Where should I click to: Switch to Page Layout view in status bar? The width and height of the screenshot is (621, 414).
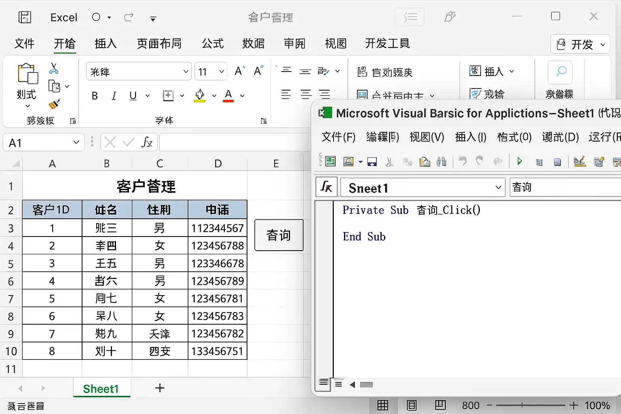412,405
